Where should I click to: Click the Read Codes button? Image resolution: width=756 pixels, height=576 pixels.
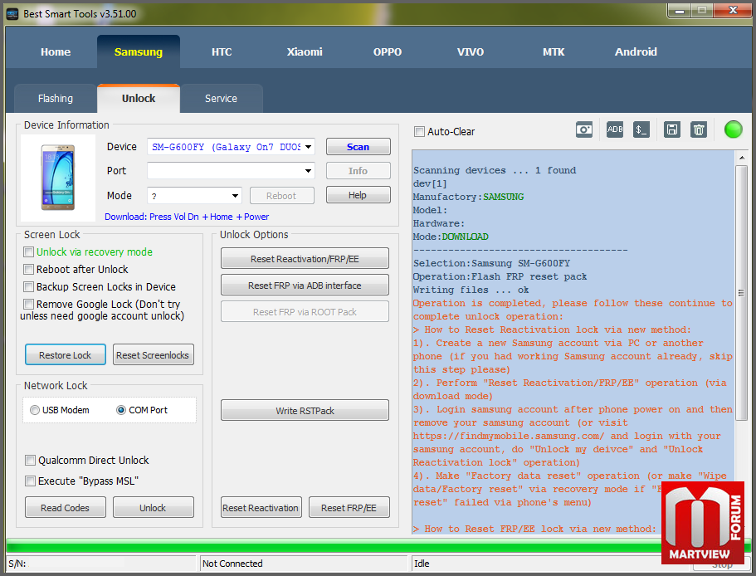(x=65, y=508)
